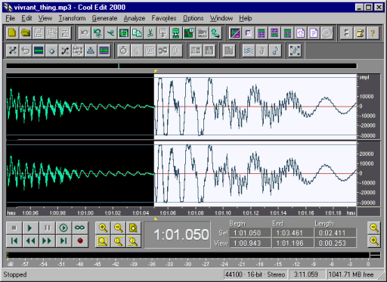
Task: Open the File menu
Action: (x=11, y=18)
